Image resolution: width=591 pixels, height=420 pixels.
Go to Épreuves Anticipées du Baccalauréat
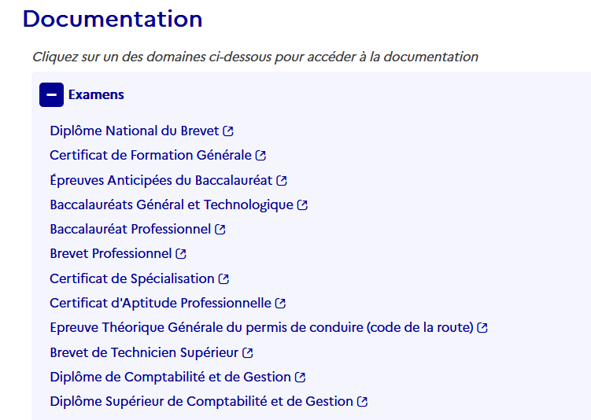[161, 180]
